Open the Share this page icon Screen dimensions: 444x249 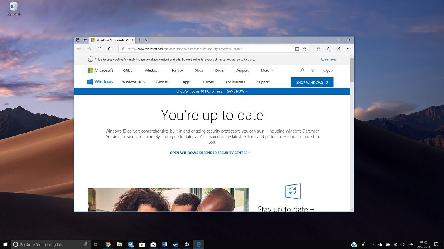338,49
